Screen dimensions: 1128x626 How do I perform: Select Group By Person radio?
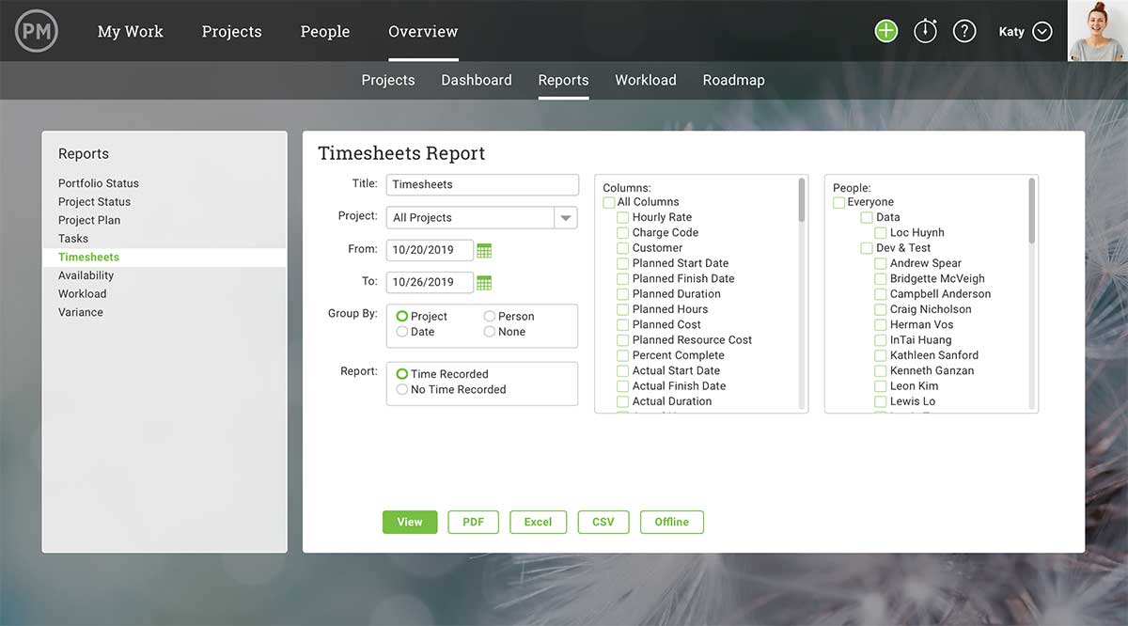pyautogui.click(x=490, y=317)
